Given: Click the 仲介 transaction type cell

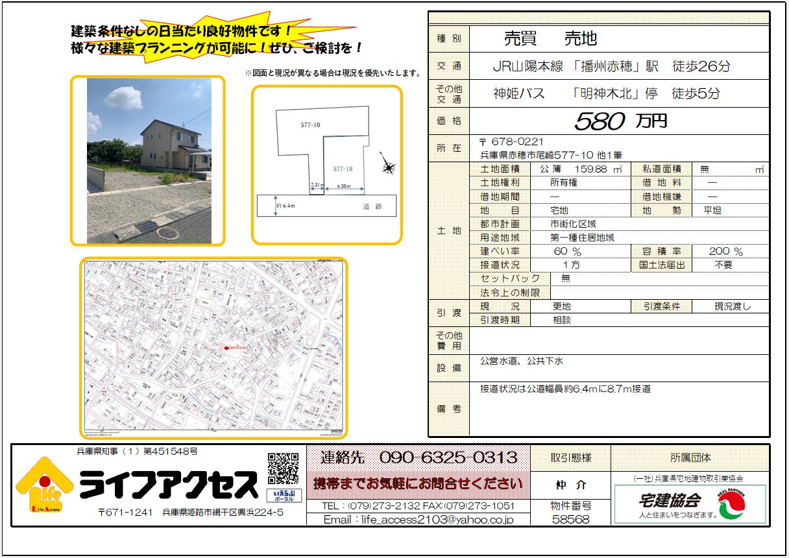Looking at the screenshot, I should pyautogui.click(x=570, y=485).
